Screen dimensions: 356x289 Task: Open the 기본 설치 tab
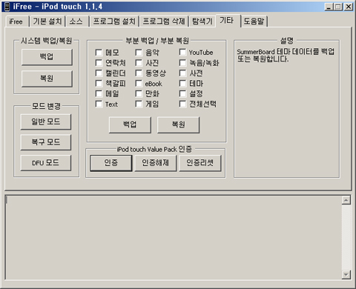47,21
